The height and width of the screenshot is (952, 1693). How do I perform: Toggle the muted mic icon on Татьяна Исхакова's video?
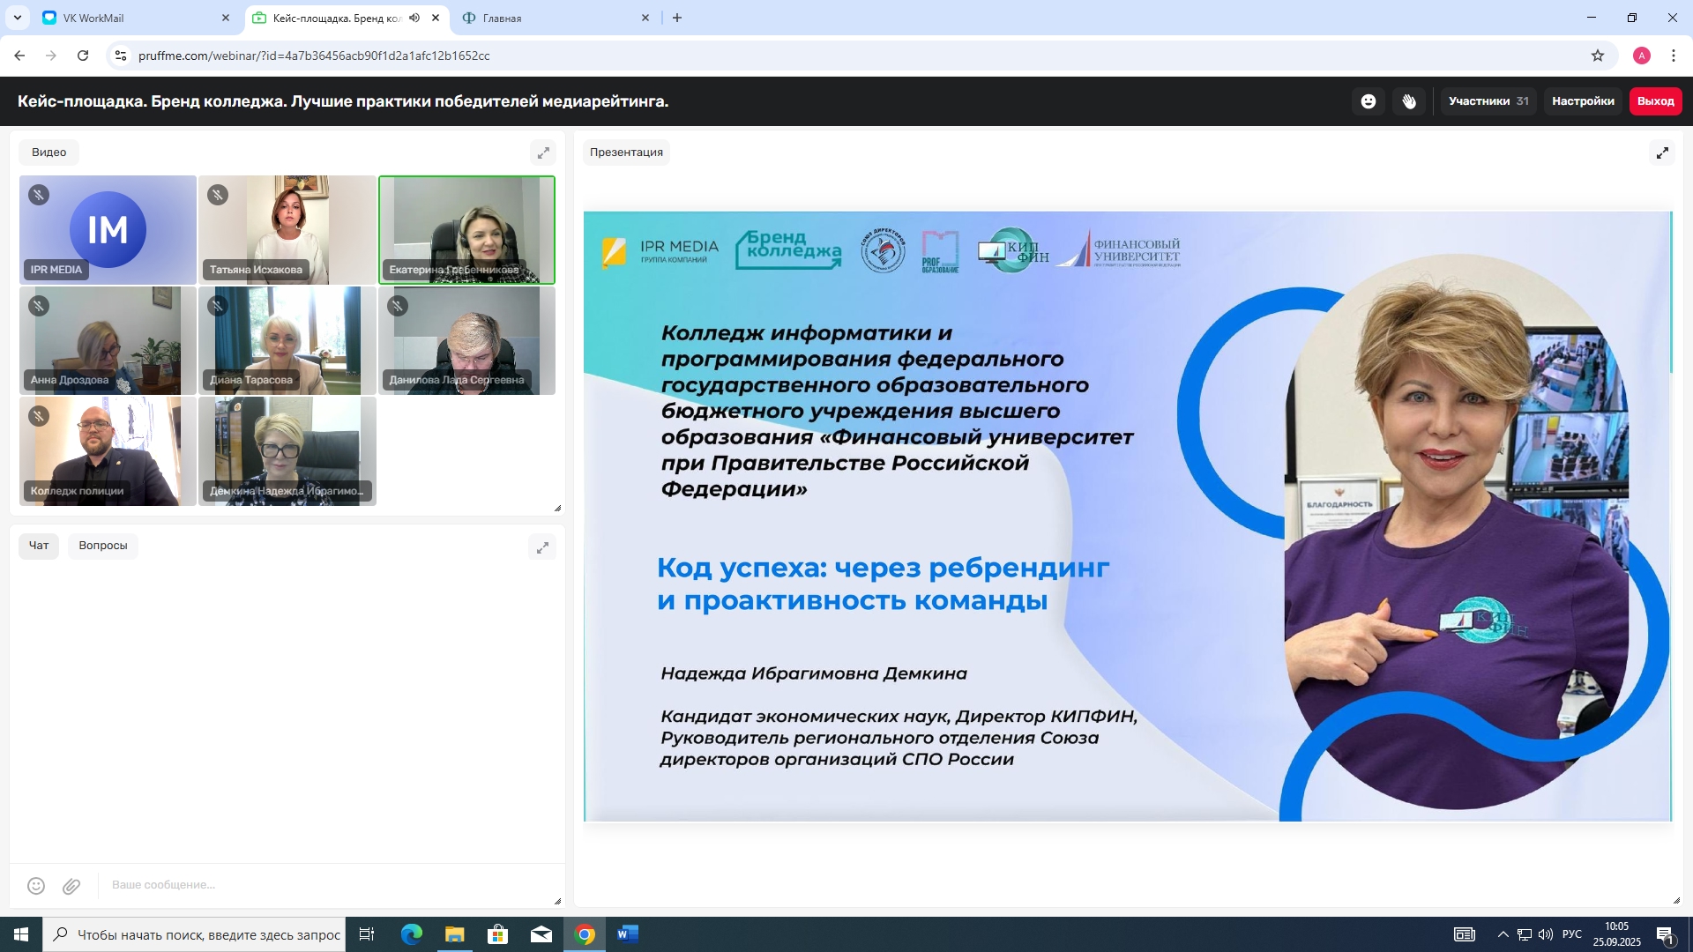218,195
